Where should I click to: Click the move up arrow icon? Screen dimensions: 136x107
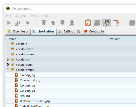point(53,23)
